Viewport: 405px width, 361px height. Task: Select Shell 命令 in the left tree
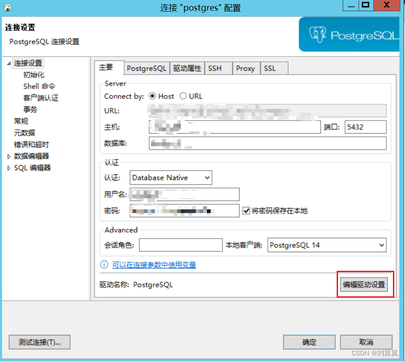[x=39, y=87]
